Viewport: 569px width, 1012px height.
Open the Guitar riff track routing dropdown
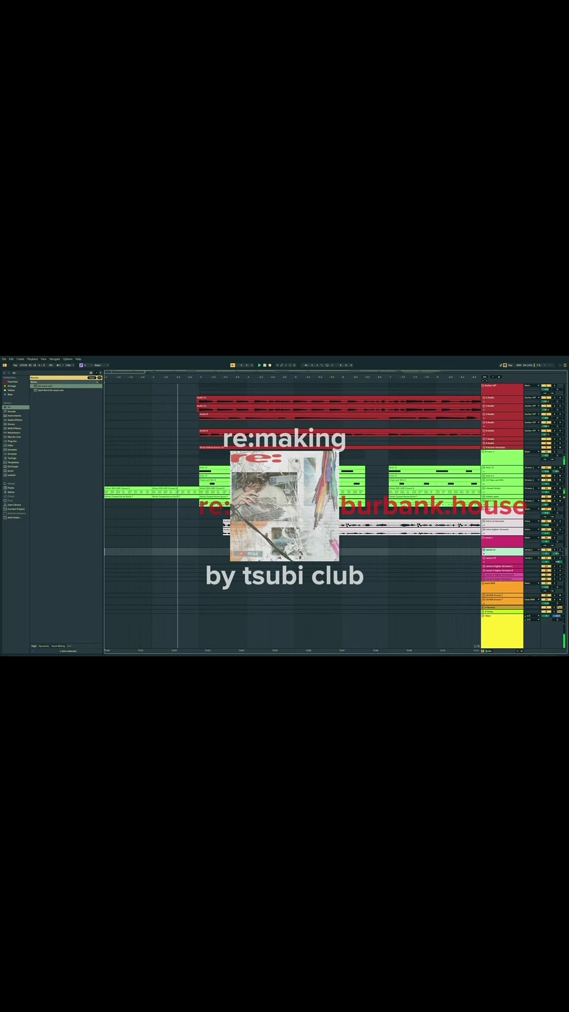[x=532, y=385]
